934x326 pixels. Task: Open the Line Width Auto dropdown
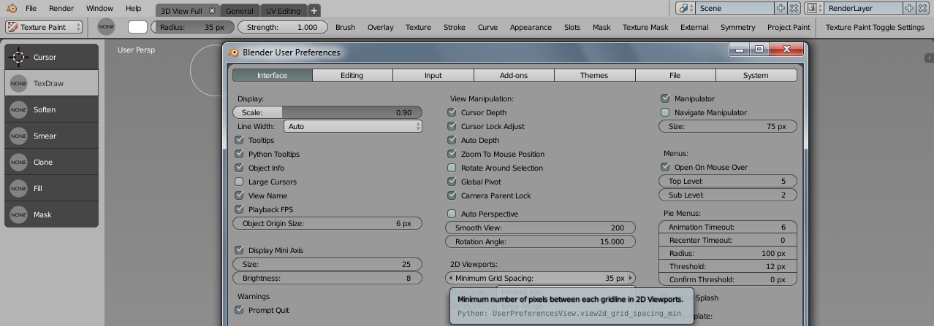353,126
